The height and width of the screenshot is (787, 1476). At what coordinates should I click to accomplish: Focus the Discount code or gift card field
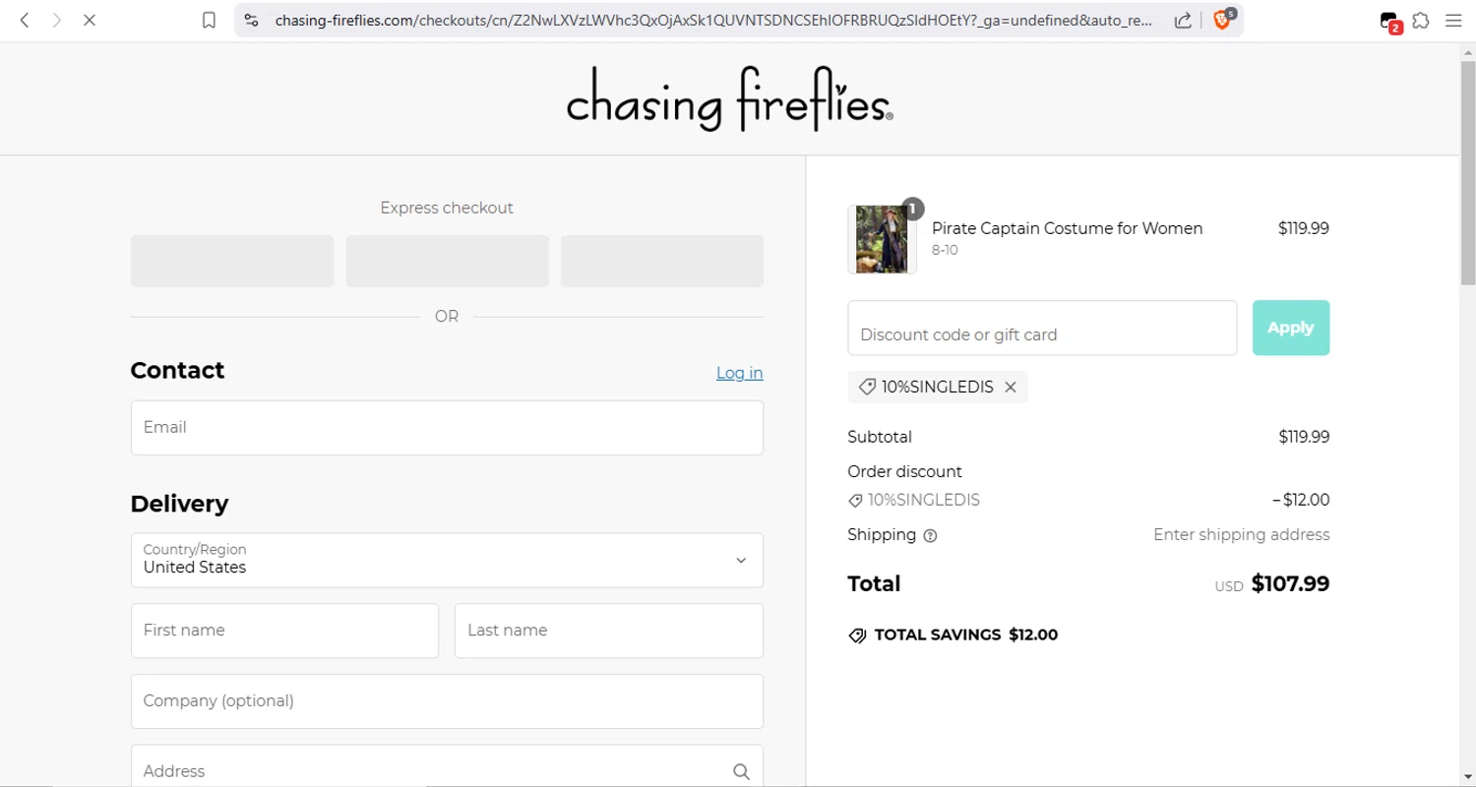(x=1042, y=328)
